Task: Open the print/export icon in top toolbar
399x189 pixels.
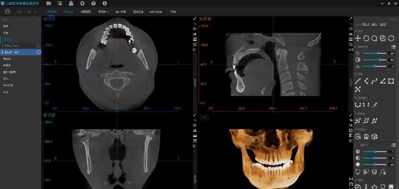Action: tap(71, 3)
